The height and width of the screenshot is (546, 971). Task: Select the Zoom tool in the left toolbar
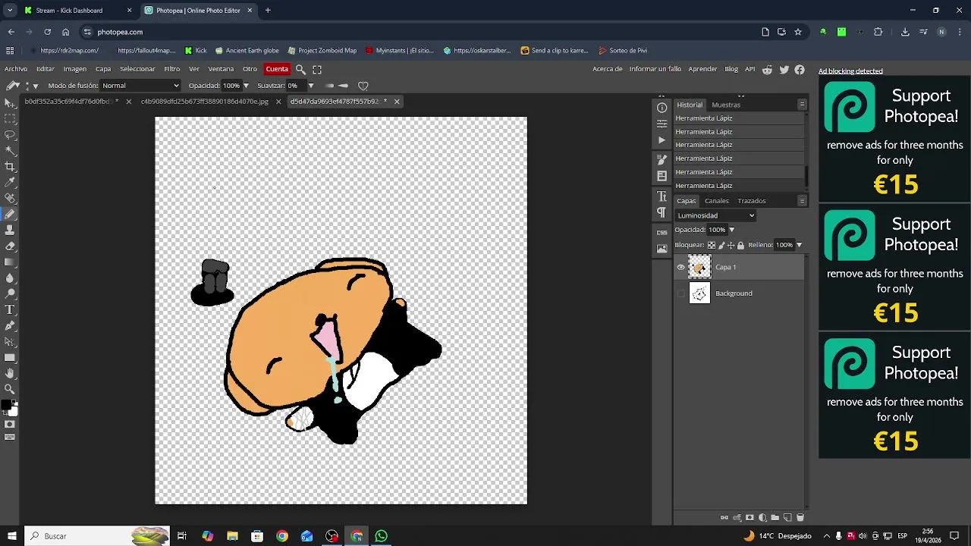pos(10,389)
